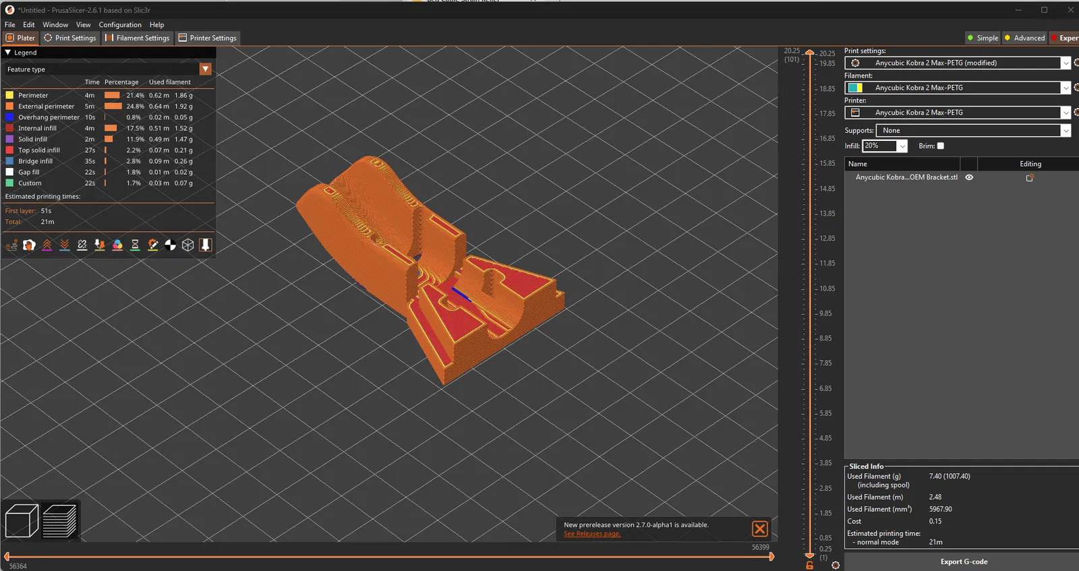
Task: Switch to the Plater tab
Action: tap(20, 38)
